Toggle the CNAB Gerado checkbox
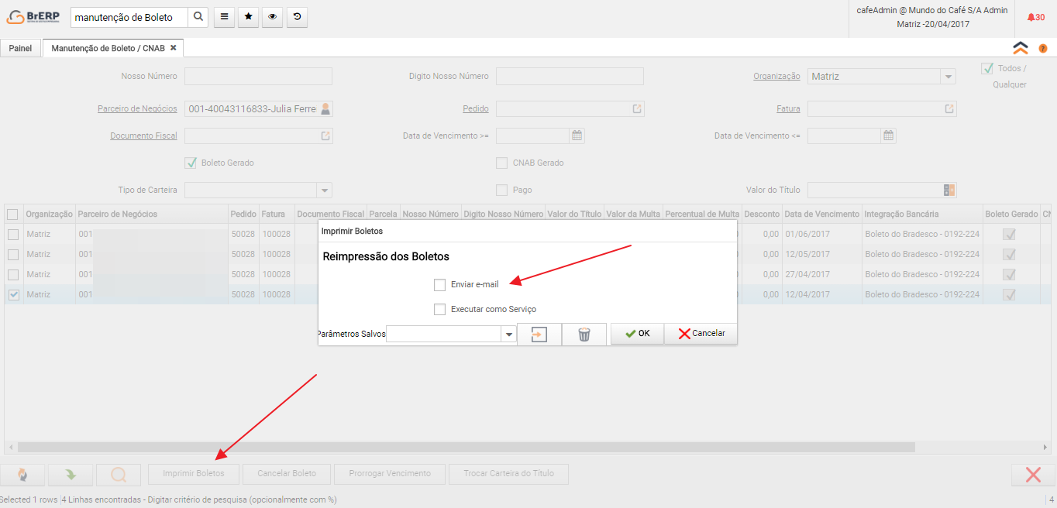 [501, 163]
